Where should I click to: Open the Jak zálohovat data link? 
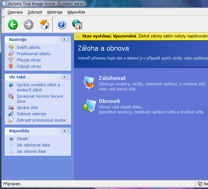pyautogui.click(x=33, y=145)
